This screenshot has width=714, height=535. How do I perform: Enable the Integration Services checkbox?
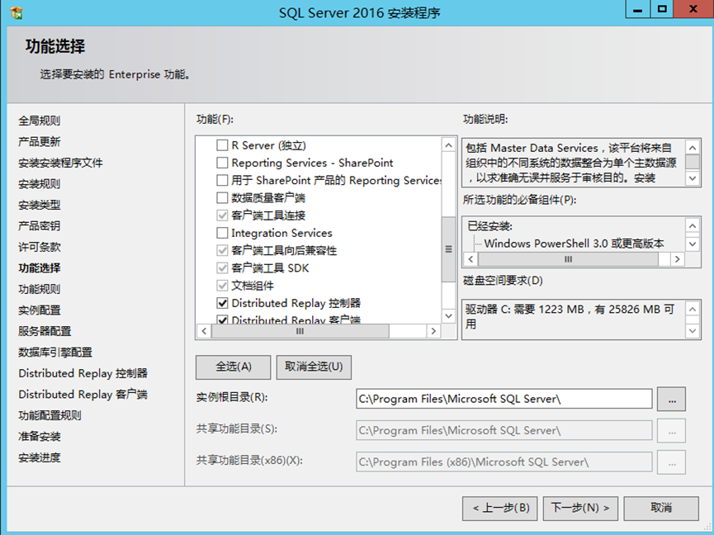tap(222, 233)
